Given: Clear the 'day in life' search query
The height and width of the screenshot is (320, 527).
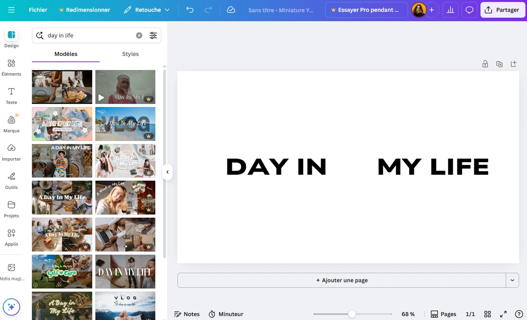Looking at the screenshot, I should point(139,35).
